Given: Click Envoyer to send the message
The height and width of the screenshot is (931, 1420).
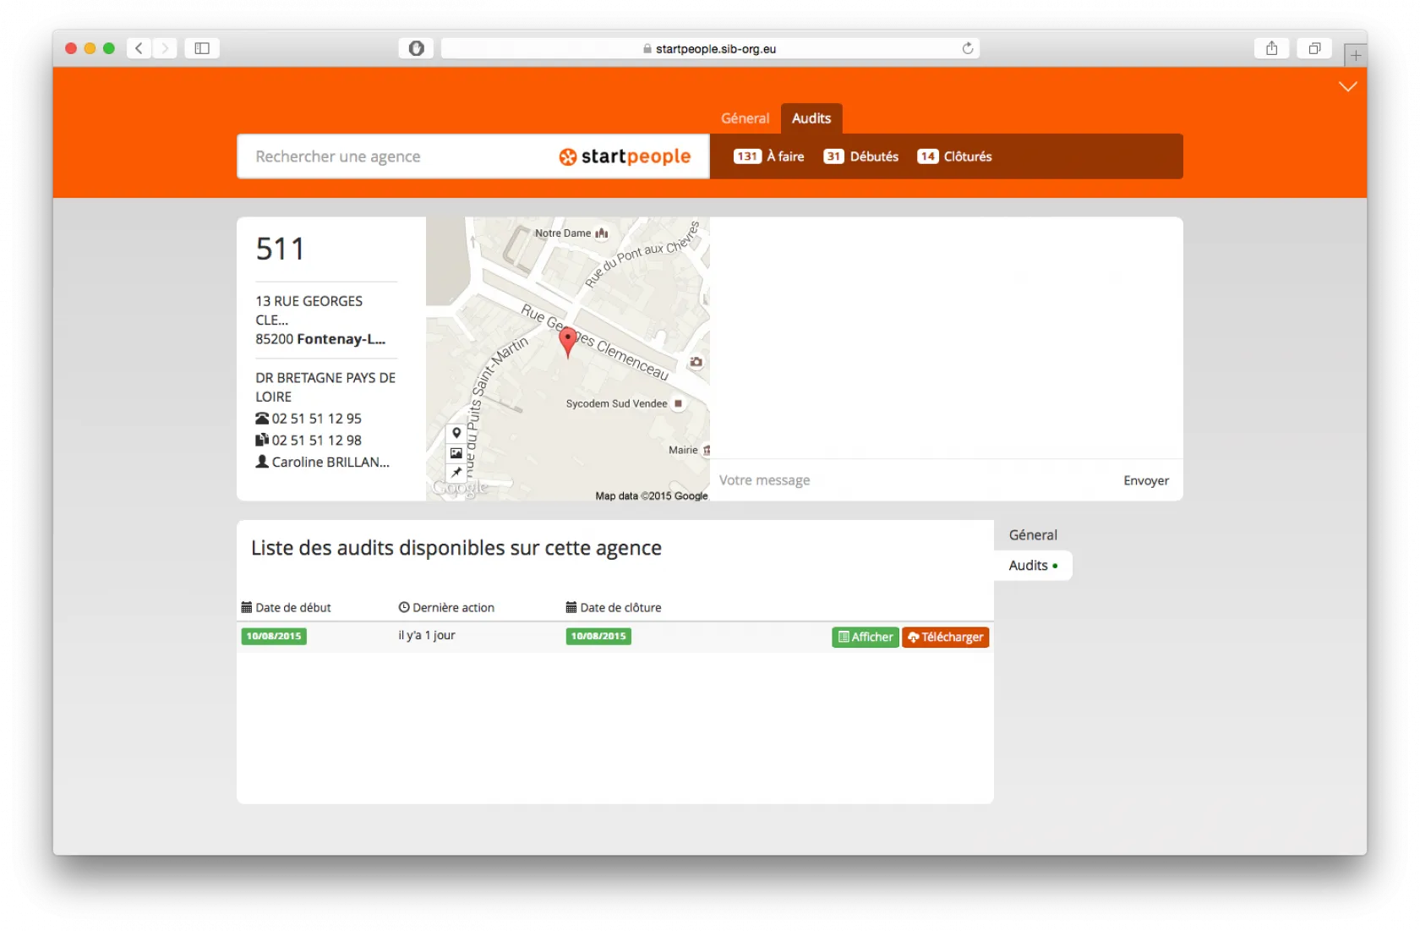Looking at the screenshot, I should pyautogui.click(x=1145, y=480).
